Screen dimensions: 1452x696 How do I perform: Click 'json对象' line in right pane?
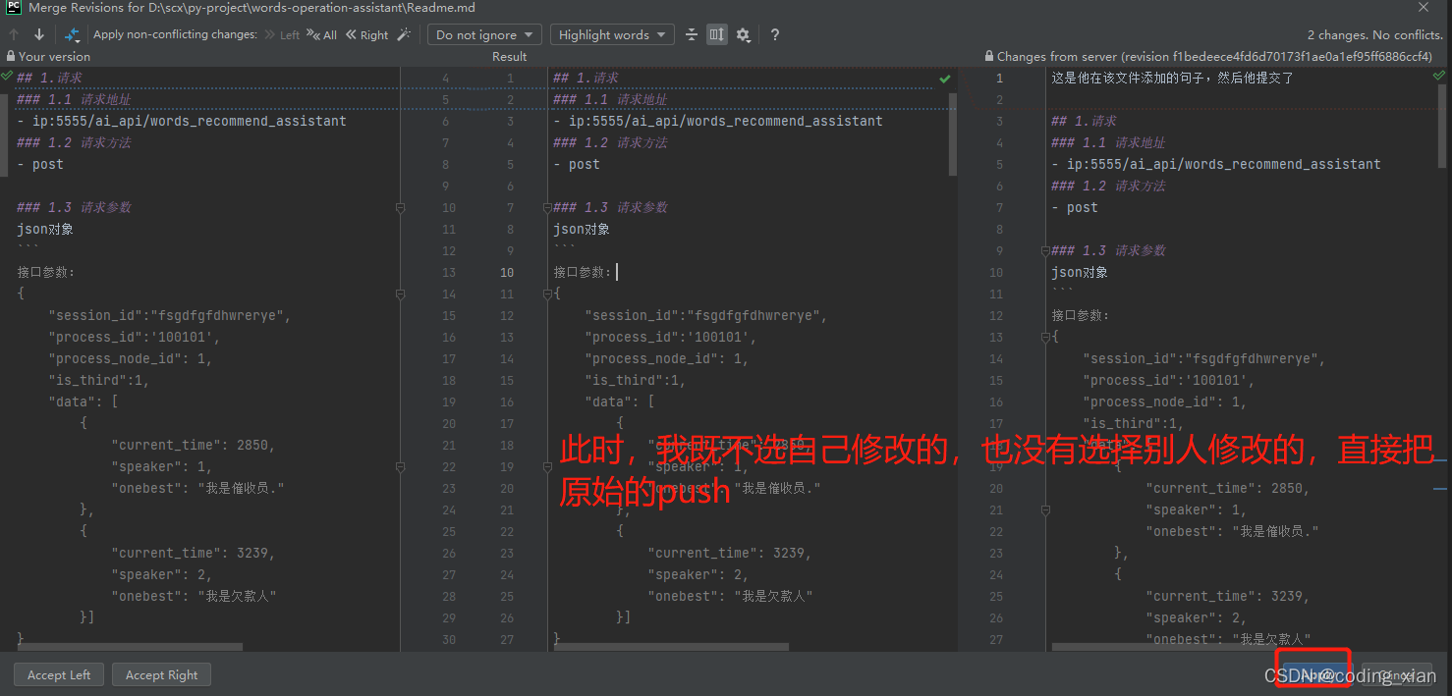[x=1079, y=273]
